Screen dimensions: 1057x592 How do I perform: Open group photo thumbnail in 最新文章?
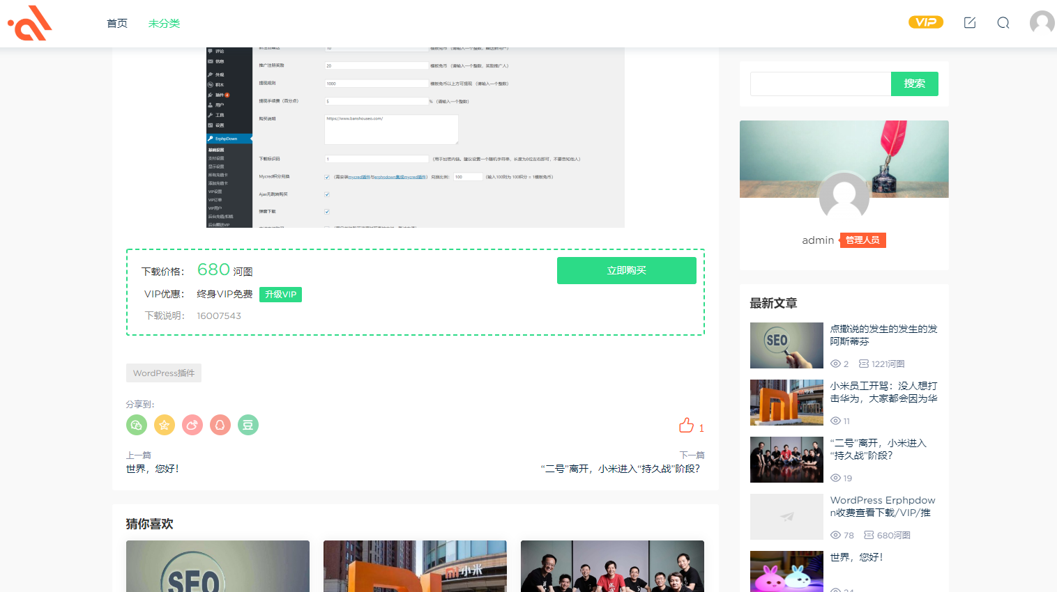point(786,460)
